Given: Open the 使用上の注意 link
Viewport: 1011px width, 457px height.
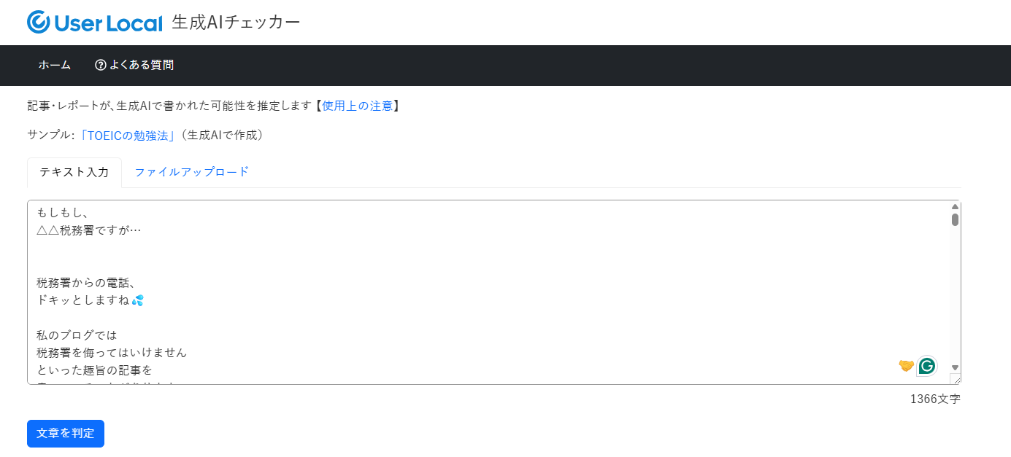Looking at the screenshot, I should coord(358,106).
